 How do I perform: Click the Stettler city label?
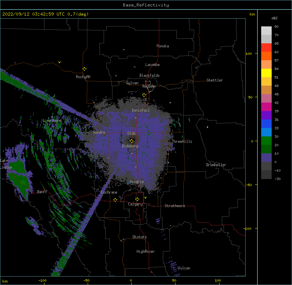[215, 80]
